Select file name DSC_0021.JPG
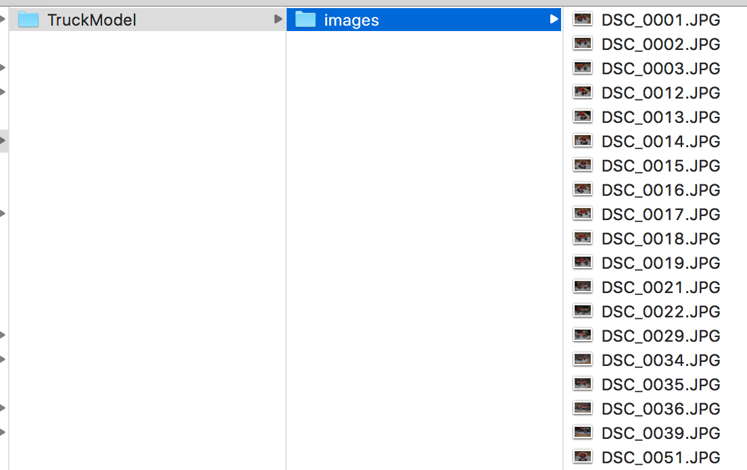The width and height of the screenshot is (747, 470). pyautogui.click(x=660, y=287)
